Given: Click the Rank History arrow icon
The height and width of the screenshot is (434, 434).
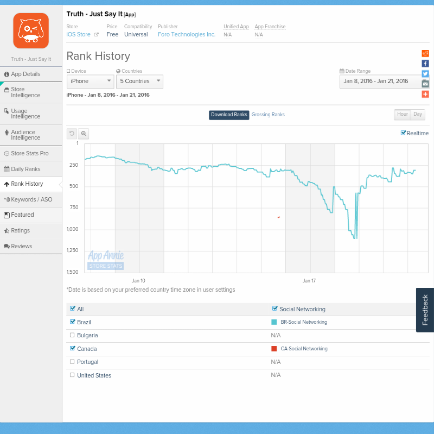Looking at the screenshot, I should pyautogui.click(x=7, y=184).
